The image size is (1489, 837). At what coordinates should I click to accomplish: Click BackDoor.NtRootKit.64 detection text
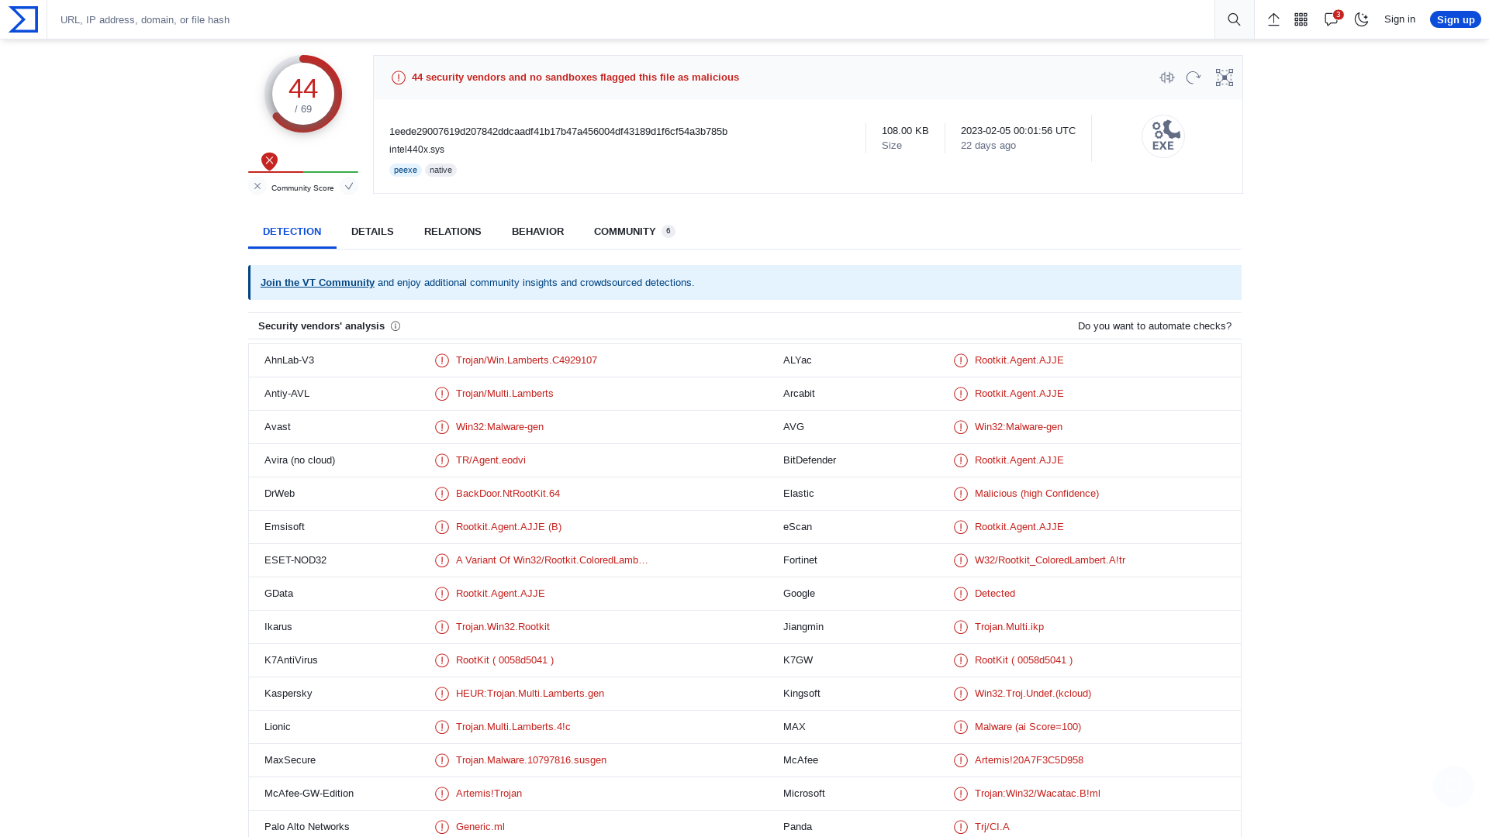point(508,494)
